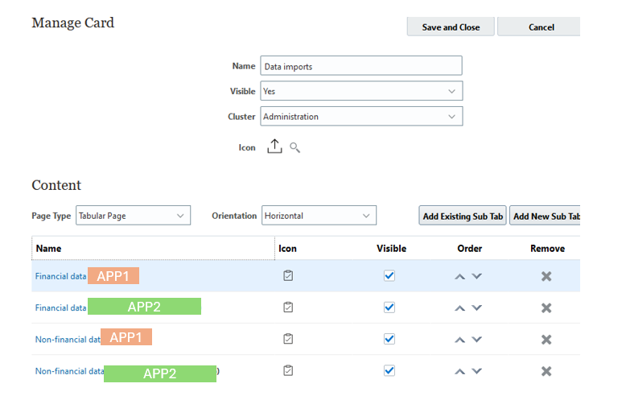The height and width of the screenshot is (396, 622).
Task: Remove the Financial data APP1 sub tab
Action: (546, 276)
